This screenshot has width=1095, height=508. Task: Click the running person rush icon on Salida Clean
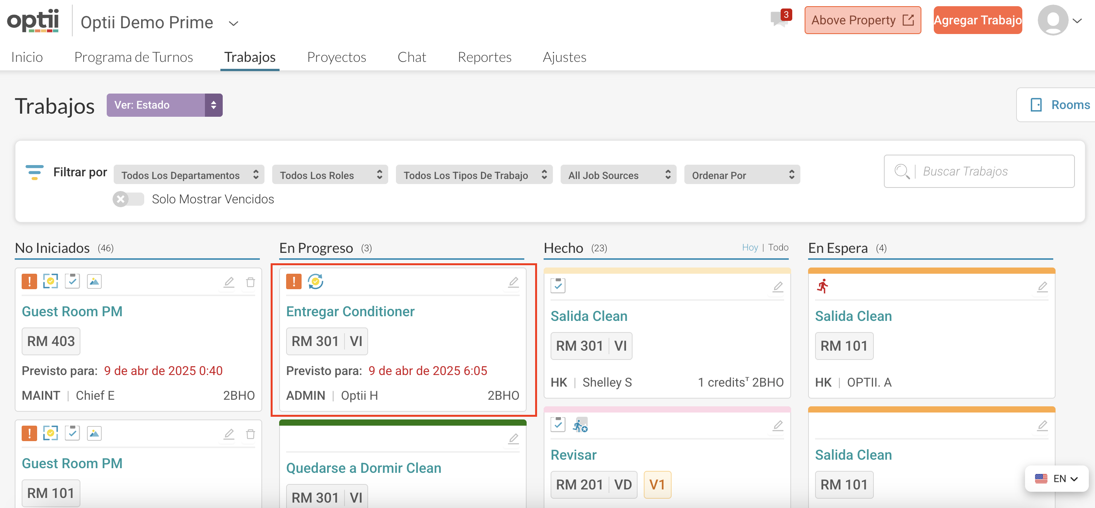point(822,286)
